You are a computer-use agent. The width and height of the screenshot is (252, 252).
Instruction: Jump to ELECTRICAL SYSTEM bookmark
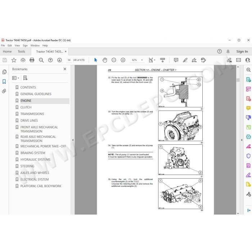[x=35, y=180]
